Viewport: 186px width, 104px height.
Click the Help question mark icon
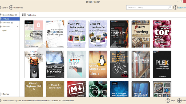click(168, 101)
